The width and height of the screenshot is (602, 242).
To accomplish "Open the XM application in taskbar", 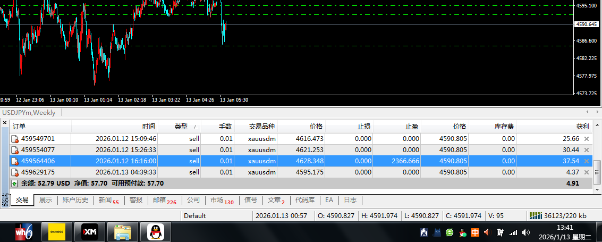I will 89,232.
